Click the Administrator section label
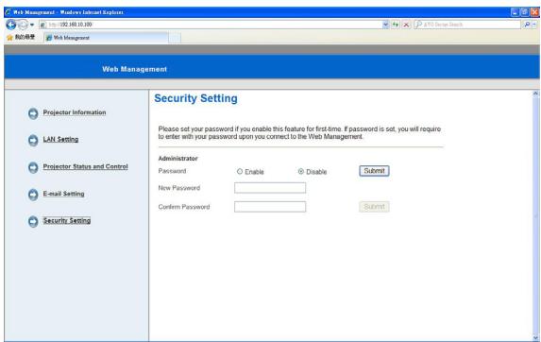 [178, 159]
